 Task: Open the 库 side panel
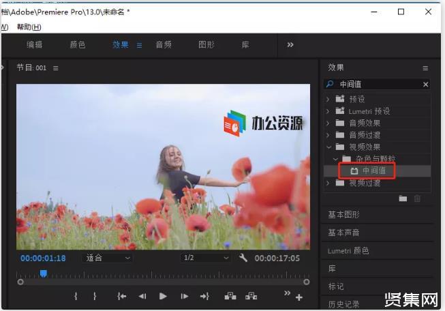coord(332,269)
